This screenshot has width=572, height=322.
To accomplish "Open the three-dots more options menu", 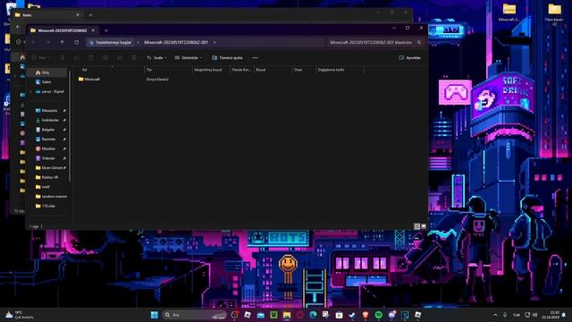I will click(256, 57).
